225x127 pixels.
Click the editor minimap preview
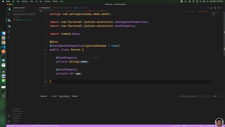tap(216, 14)
